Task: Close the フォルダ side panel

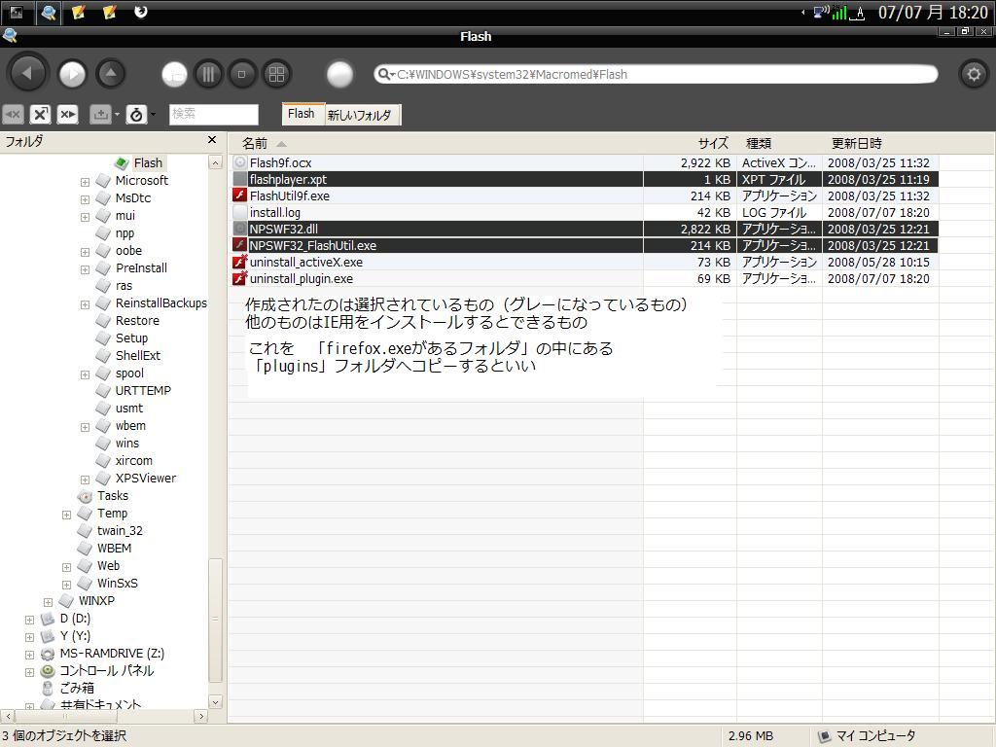Action: pos(212,140)
